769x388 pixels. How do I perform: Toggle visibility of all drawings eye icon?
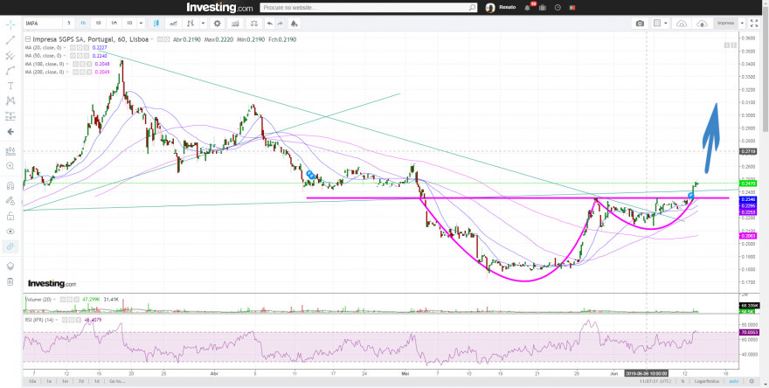tap(10, 231)
